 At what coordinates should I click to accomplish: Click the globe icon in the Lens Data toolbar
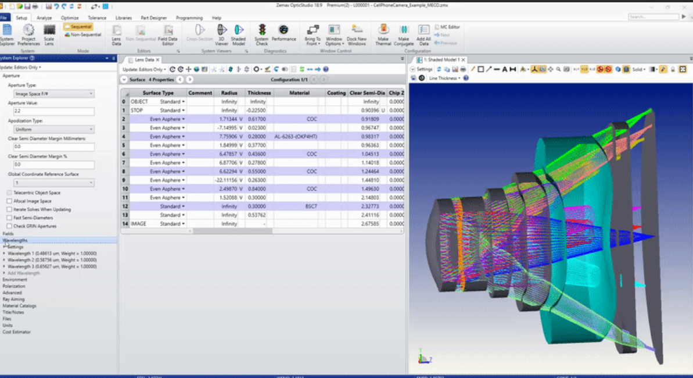pyautogui.click(x=197, y=69)
